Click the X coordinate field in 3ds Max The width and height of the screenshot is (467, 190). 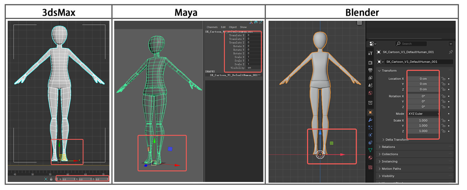68,179
